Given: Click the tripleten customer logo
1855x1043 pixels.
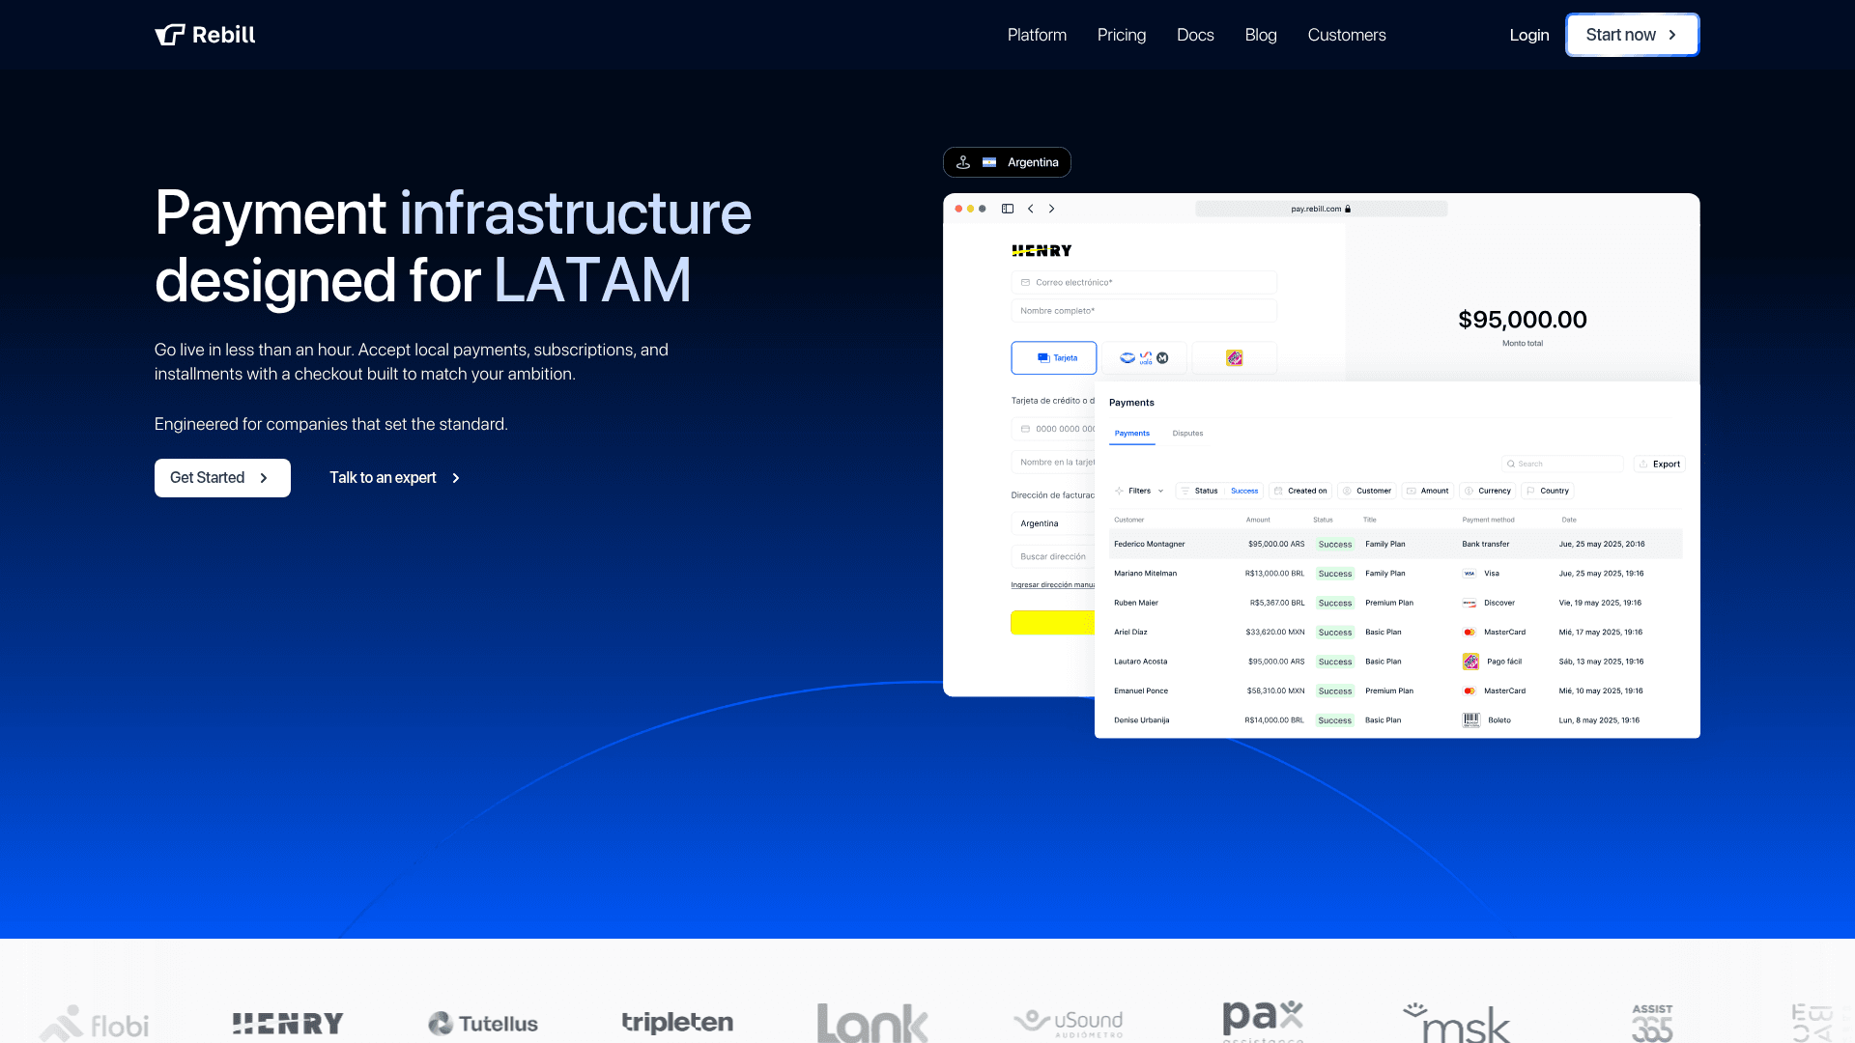Looking at the screenshot, I should [677, 1023].
